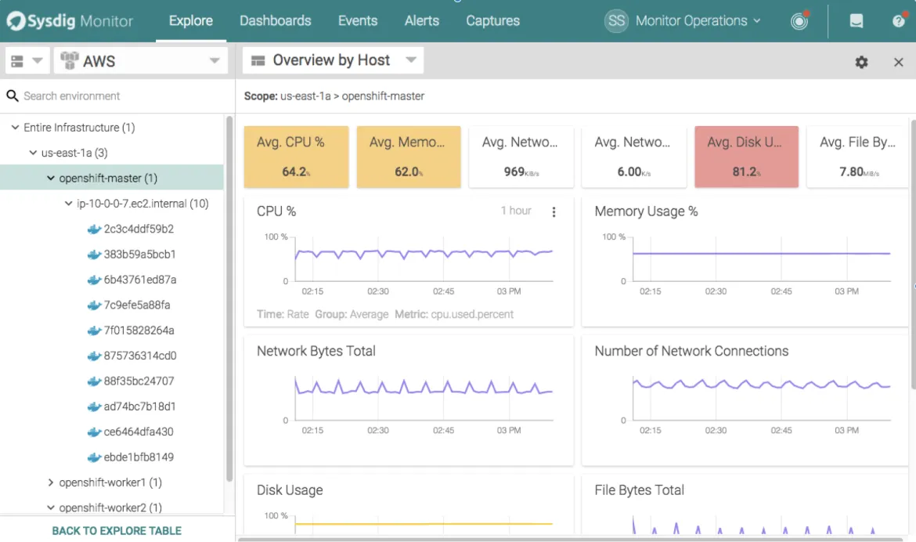Screen dimensions: 916x542
Task: Click the spotlight target icon with notification dot
Action: (798, 21)
